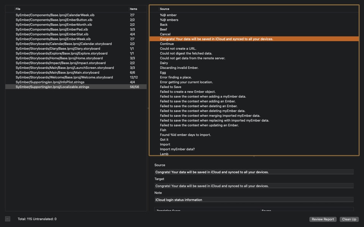Select 'Import myEmber data?' source string
The image size is (364, 227).
[254, 149]
